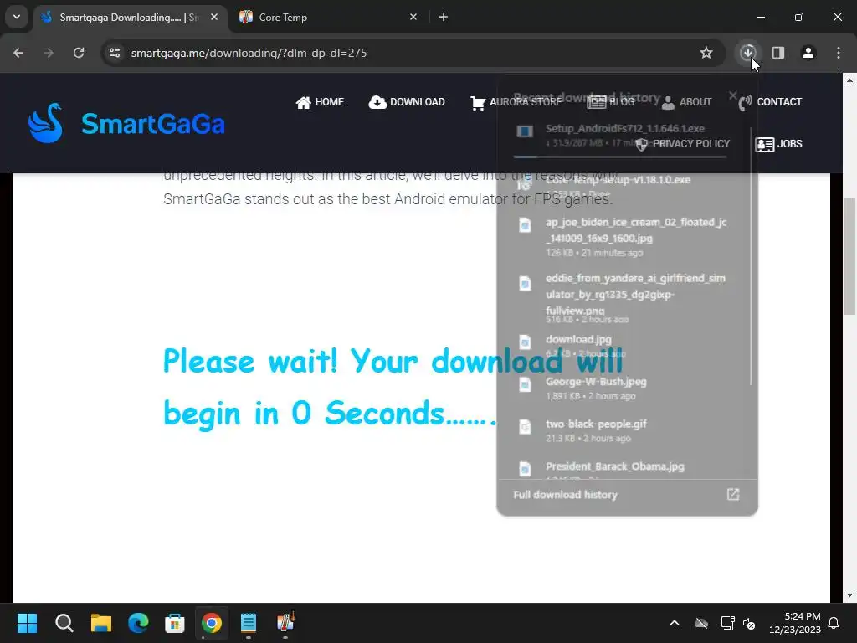
Task: Go back to the previous page
Action: click(18, 53)
